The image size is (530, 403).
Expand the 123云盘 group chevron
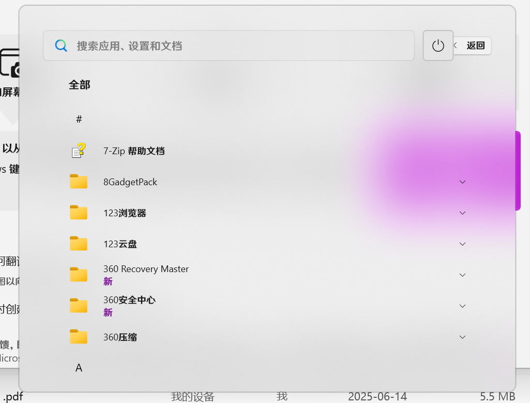click(462, 244)
